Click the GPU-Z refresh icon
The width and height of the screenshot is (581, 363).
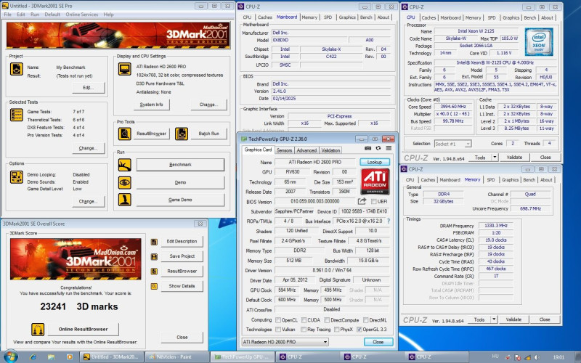(378, 150)
